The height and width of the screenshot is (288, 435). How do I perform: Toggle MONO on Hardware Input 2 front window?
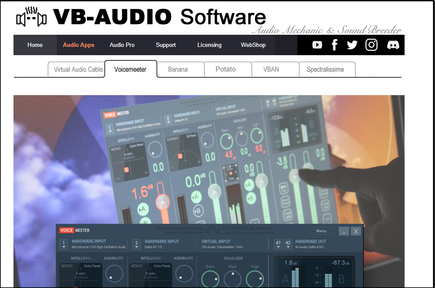(137, 266)
